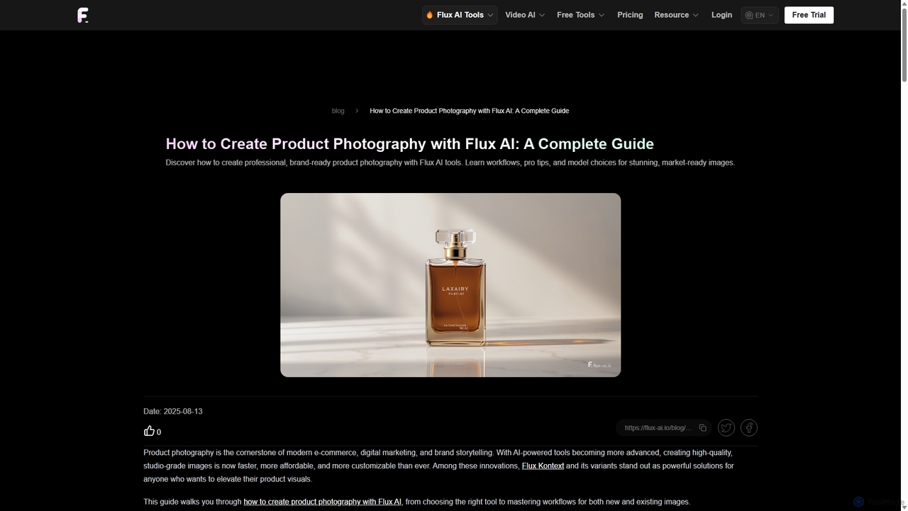The width and height of the screenshot is (908, 511).
Task: Click the Date: 2025-08-13 text
Action: [x=173, y=412]
